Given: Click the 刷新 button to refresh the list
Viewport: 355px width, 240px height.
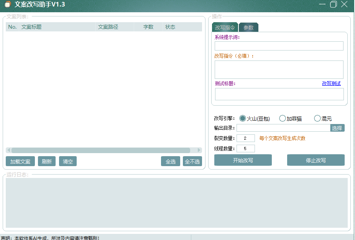Looking at the screenshot, I should pos(46,161).
